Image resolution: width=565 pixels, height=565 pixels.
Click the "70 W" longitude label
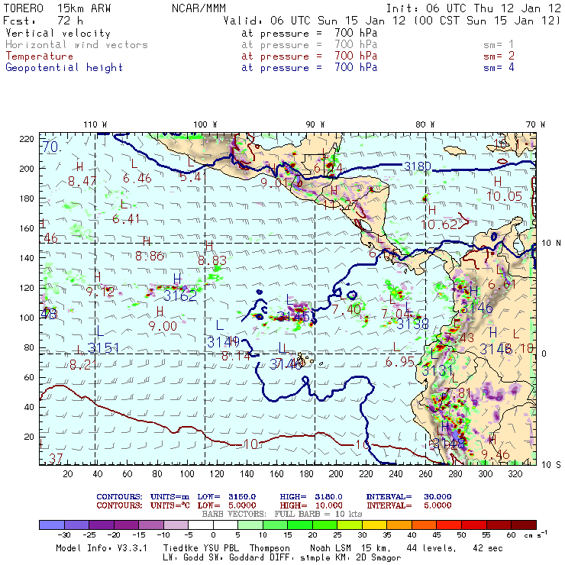535,124
